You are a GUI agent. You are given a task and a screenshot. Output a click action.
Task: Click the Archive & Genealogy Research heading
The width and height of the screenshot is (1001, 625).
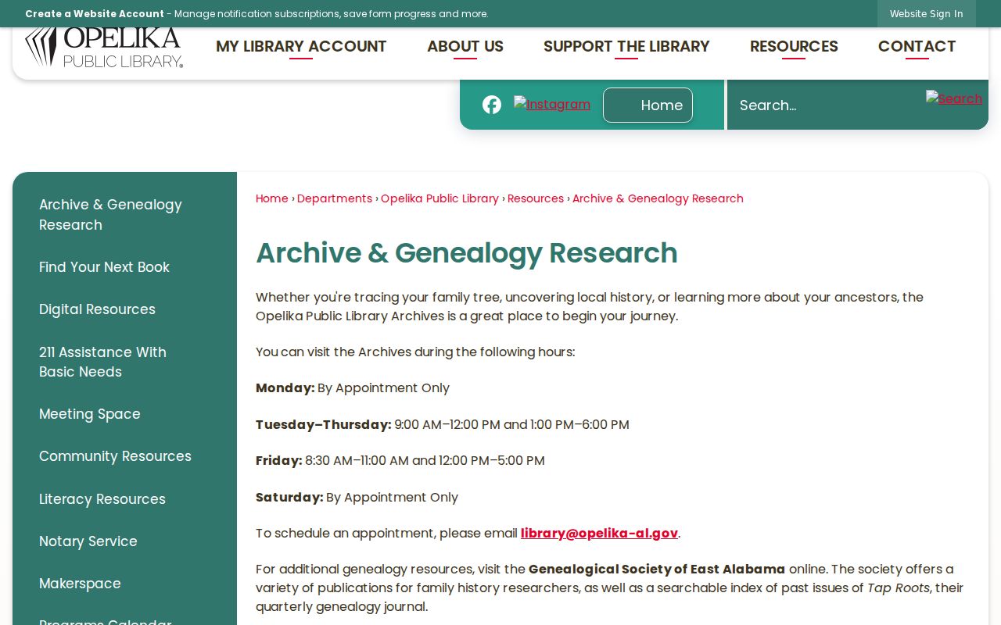(x=467, y=253)
